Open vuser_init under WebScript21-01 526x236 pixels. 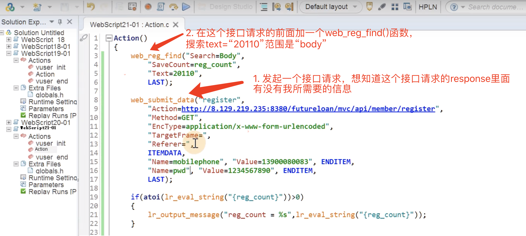(50, 143)
